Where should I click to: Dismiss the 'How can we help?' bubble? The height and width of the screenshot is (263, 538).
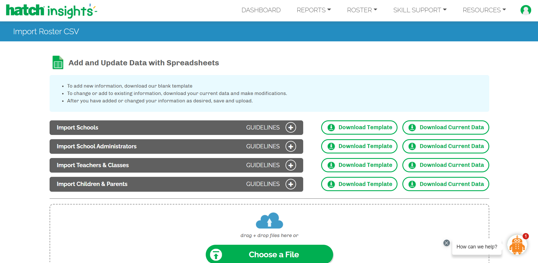pos(447,243)
